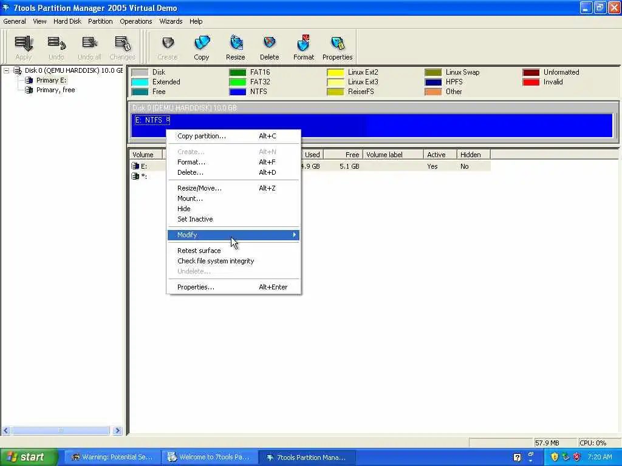This screenshot has width=622, height=466.
Task: Choose Check file system integrity
Action: (233, 261)
